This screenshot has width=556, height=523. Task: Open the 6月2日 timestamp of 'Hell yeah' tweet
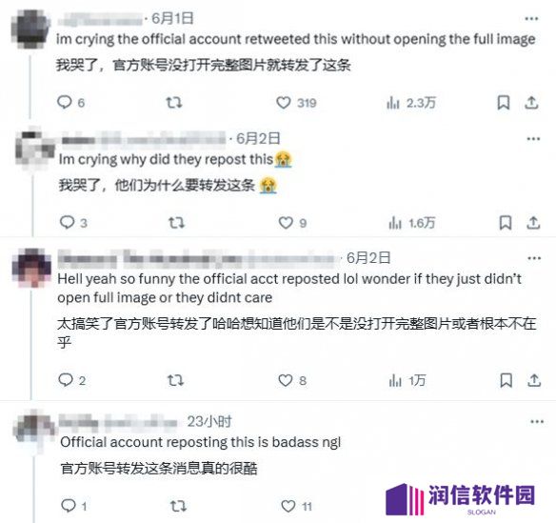[x=368, y=258]
